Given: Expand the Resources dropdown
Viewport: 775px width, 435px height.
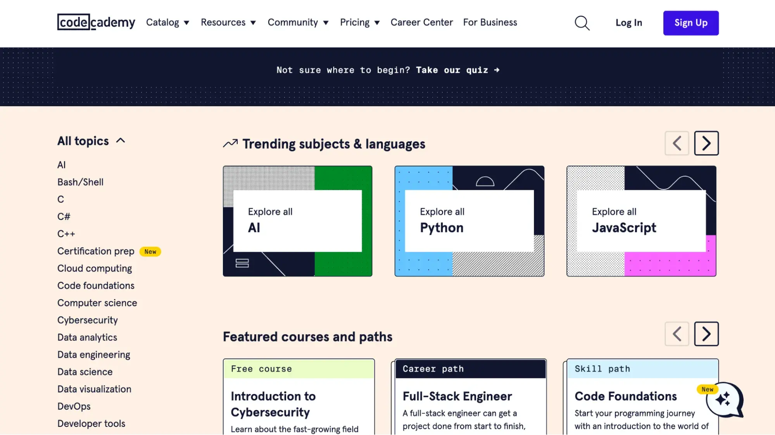Looking at the screenshot, I should click(x=228, y=22).
